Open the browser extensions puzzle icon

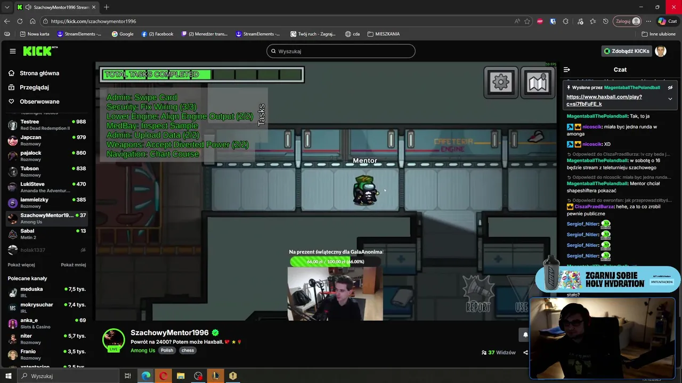pyautogui.click(x=565, y=21)
